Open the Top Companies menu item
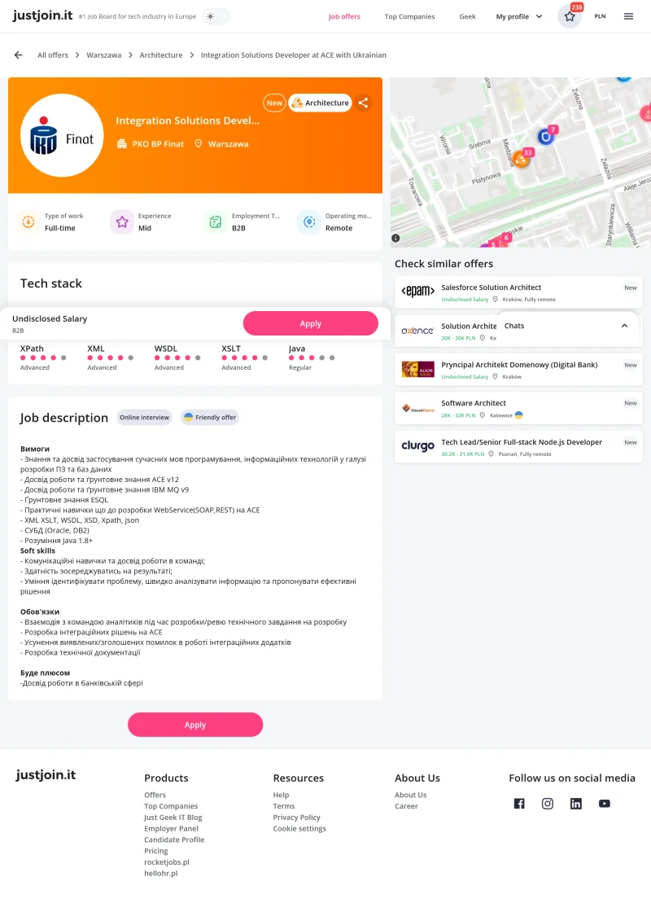This screenshot has width=651, height=899. click(x=410, y=16)
